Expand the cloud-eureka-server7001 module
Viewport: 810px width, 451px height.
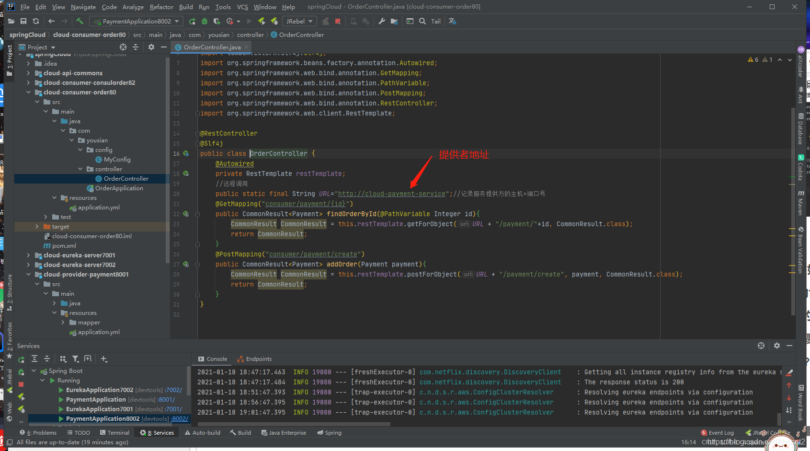[28, 255]
